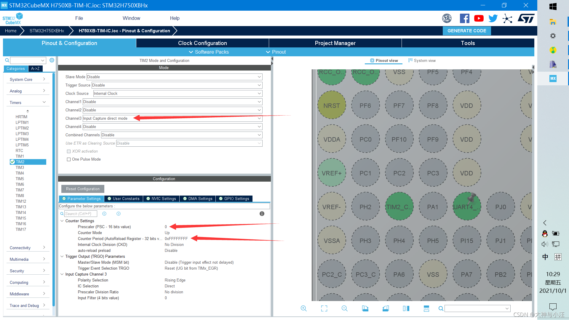Open the categories settings gear icon
Viewport: 569px width, 320px height.
coord(52,60)
